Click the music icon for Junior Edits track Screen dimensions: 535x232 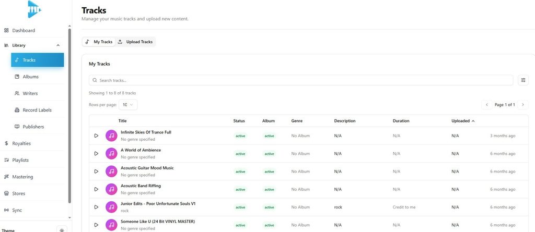click(x=111, y=207)
